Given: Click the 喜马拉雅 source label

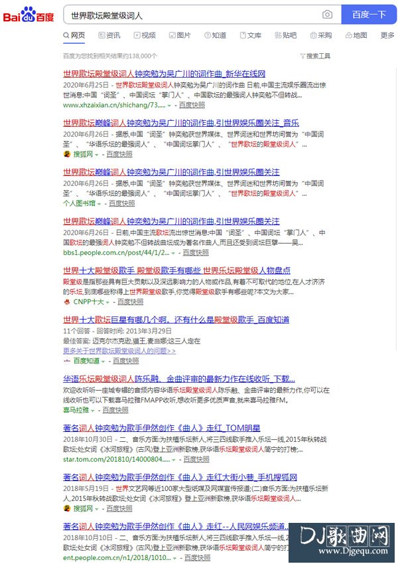Looking at the screenshot, I should coord(76,410).
